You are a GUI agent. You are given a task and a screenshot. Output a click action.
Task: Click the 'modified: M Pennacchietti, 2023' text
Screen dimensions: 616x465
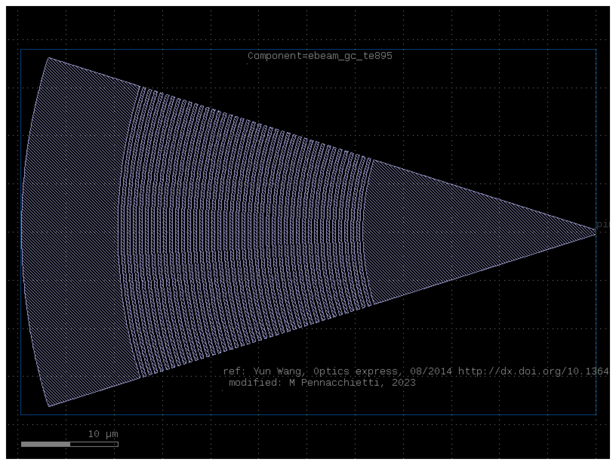coord(322,382)
